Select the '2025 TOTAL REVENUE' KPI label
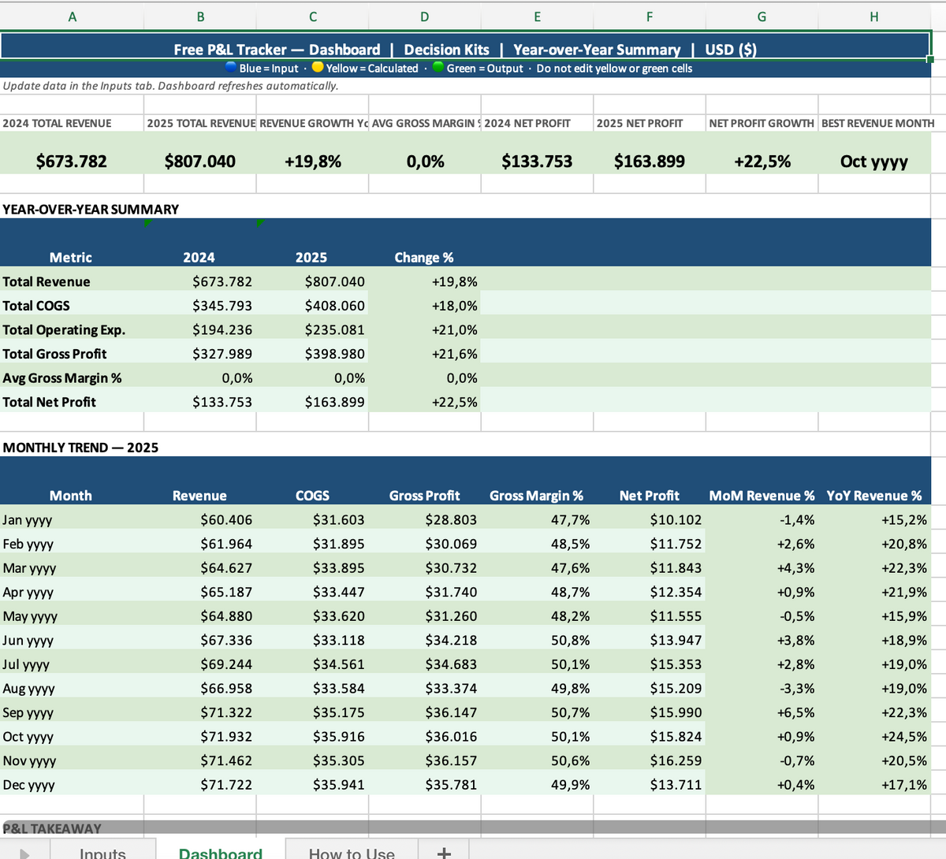 coord(201,123)
